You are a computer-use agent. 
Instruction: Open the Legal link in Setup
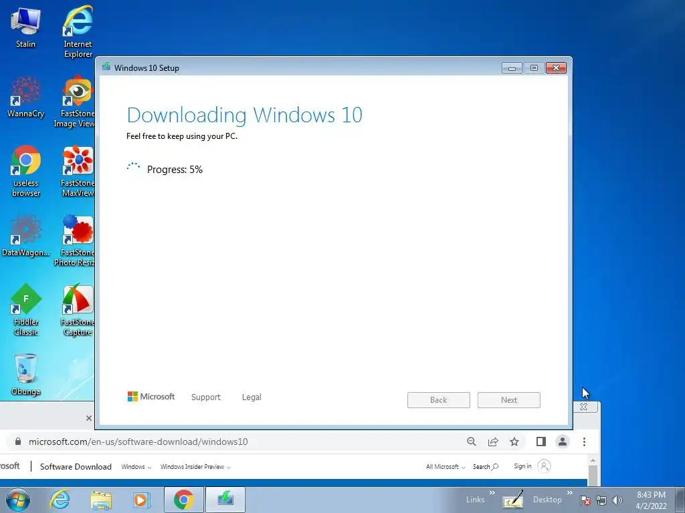[x=252, y=397]
